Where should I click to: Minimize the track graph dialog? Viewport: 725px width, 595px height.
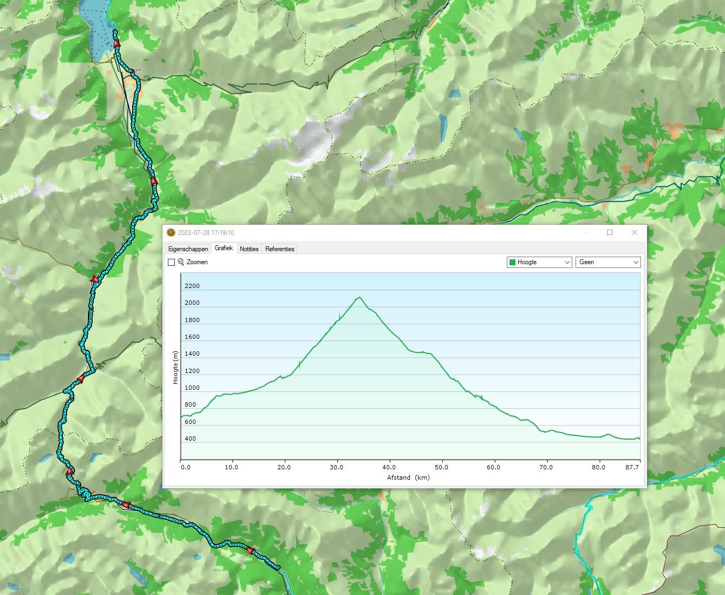coord(585,232)
